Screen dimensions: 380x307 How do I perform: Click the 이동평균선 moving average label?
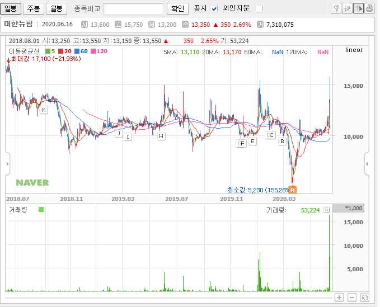point(24,51)
